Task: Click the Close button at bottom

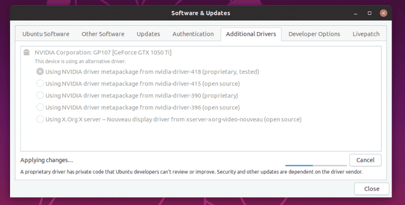Action: pos(371,189)
